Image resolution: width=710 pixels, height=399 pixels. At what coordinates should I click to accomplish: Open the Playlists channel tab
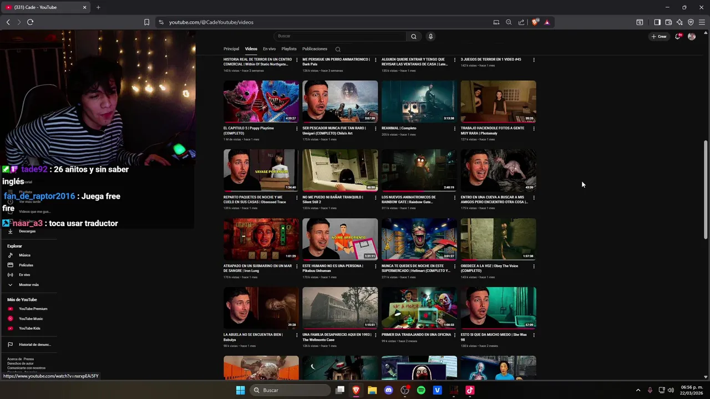click(289, 49)
